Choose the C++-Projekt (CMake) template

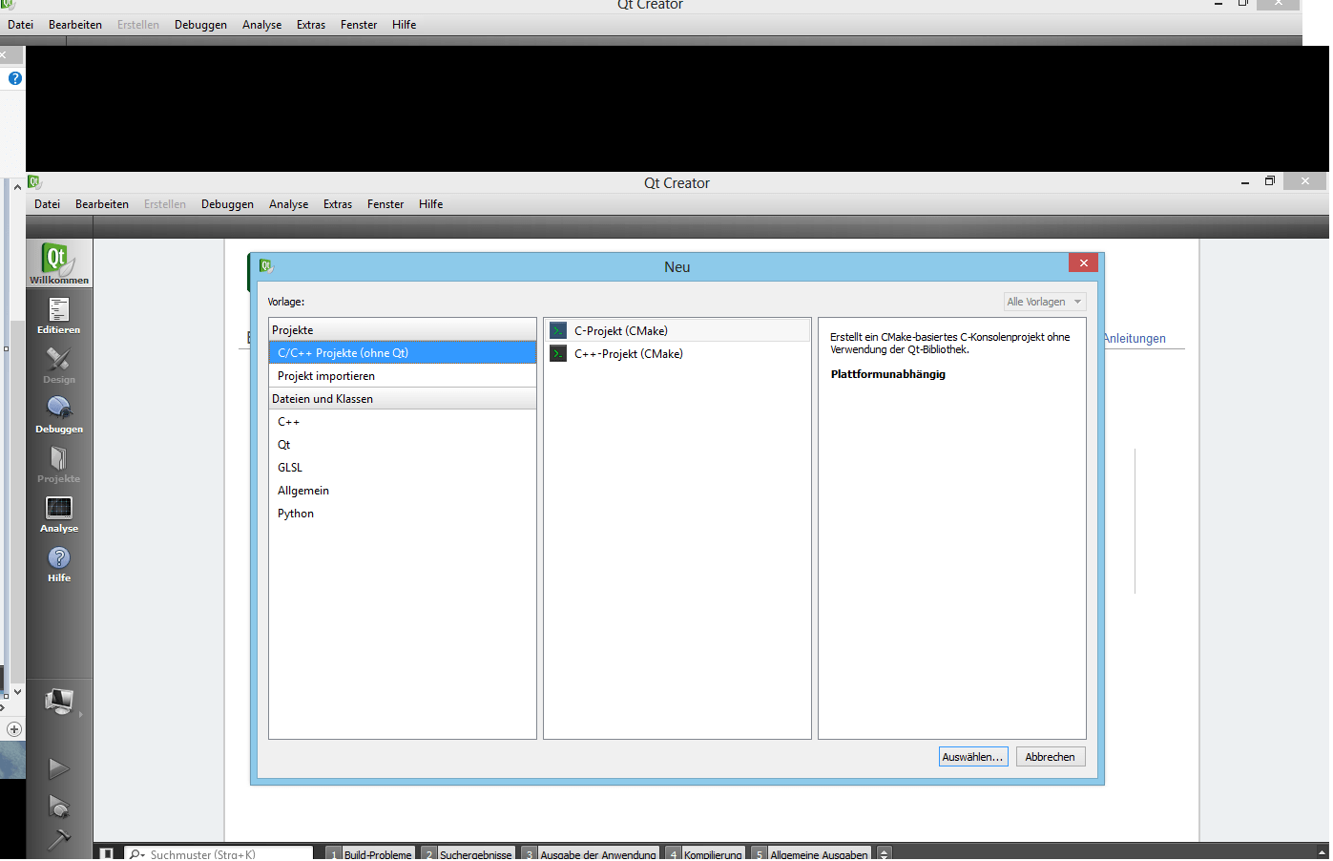click(x=677, y=353)
